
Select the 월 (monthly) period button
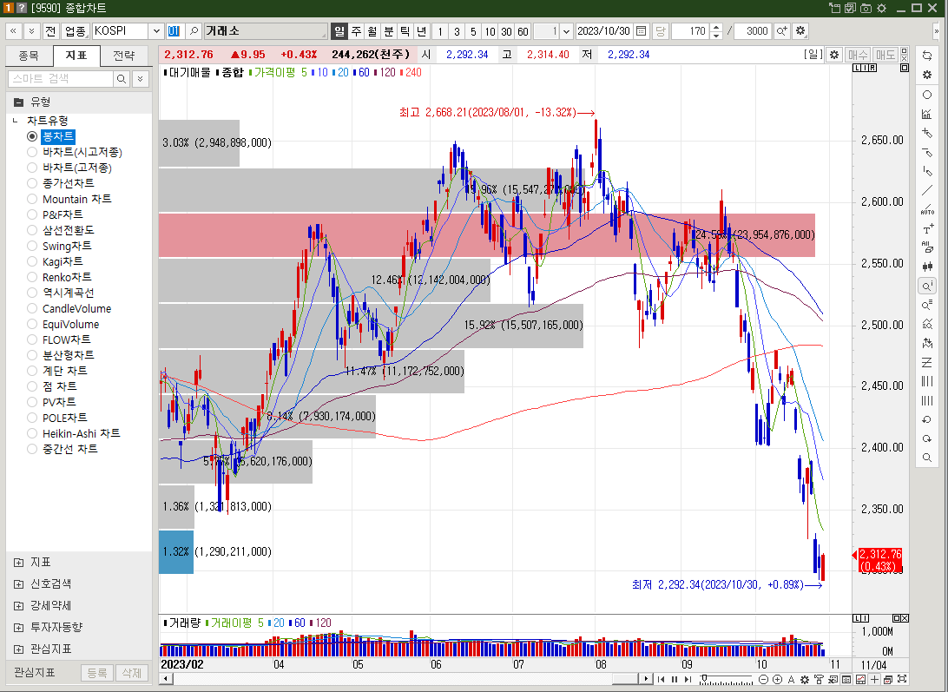(372, 31)
